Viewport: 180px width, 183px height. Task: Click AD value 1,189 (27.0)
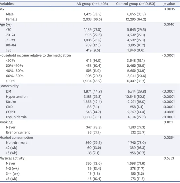coord(92,29)
